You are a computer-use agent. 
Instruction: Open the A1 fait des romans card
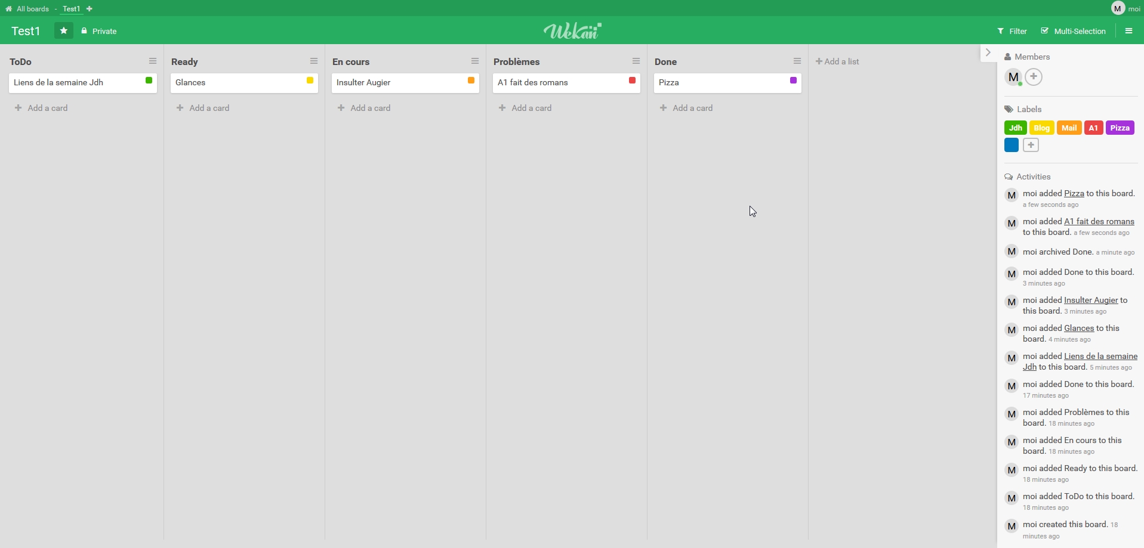point(566,83)
